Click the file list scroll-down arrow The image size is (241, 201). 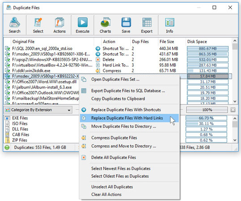click(x=235, y=101)
